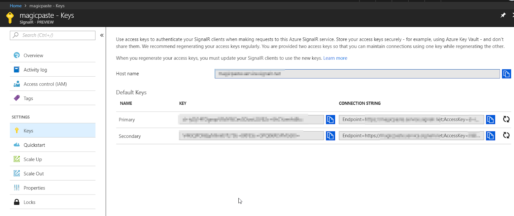Click the SETTINGS section header
This screenshot has width=514, height=216.
[21, 117]
